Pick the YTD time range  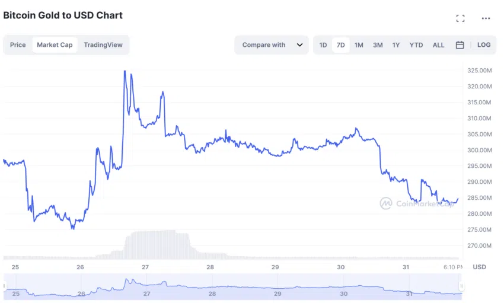coord(416,45)
